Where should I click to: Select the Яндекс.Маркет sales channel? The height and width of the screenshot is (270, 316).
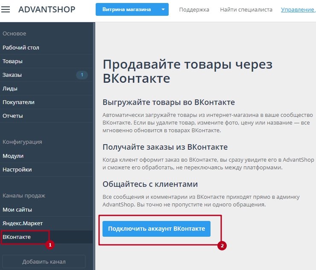tap(47, 224)
